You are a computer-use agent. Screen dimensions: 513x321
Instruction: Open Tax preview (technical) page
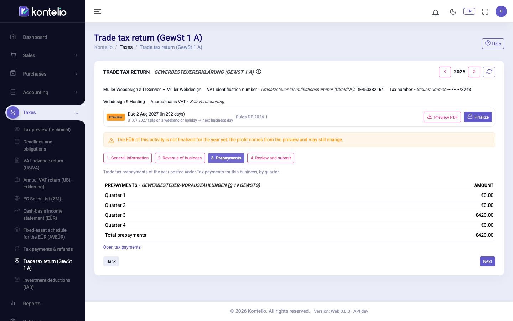[x=47, y=130]
